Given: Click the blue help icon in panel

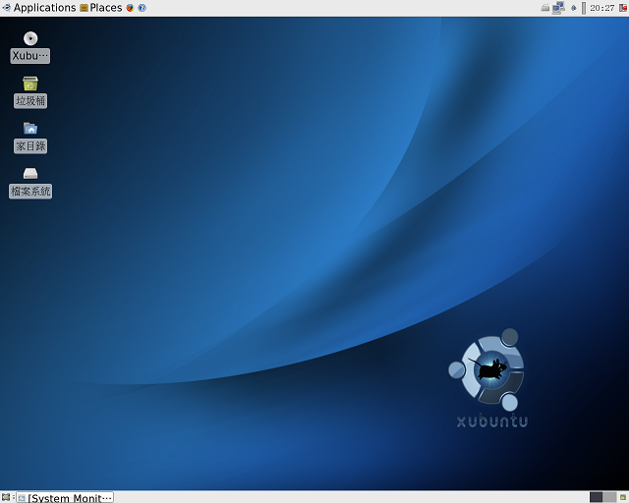Looking at the screenshot, I should (142, 8).
